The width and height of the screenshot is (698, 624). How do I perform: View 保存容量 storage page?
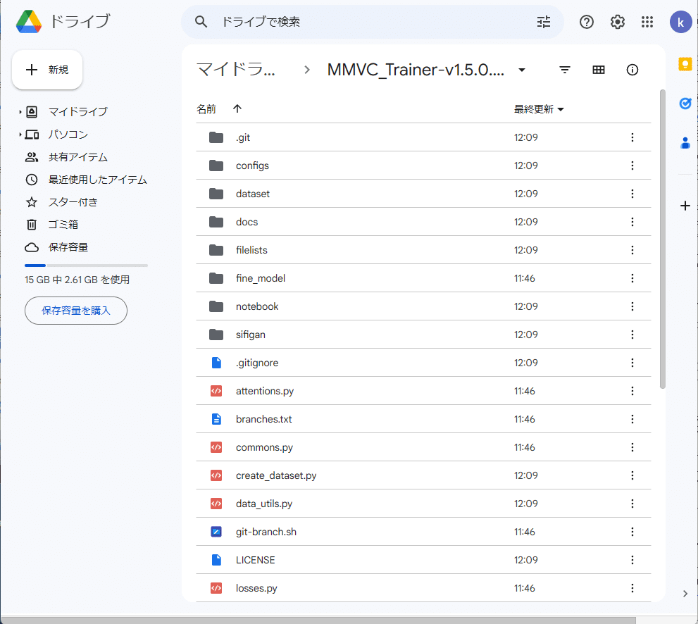[x=68, y=247]
